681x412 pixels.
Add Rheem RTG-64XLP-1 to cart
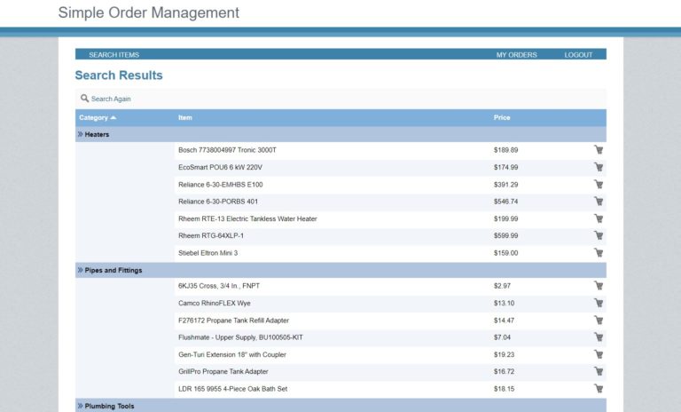[599, 236]
